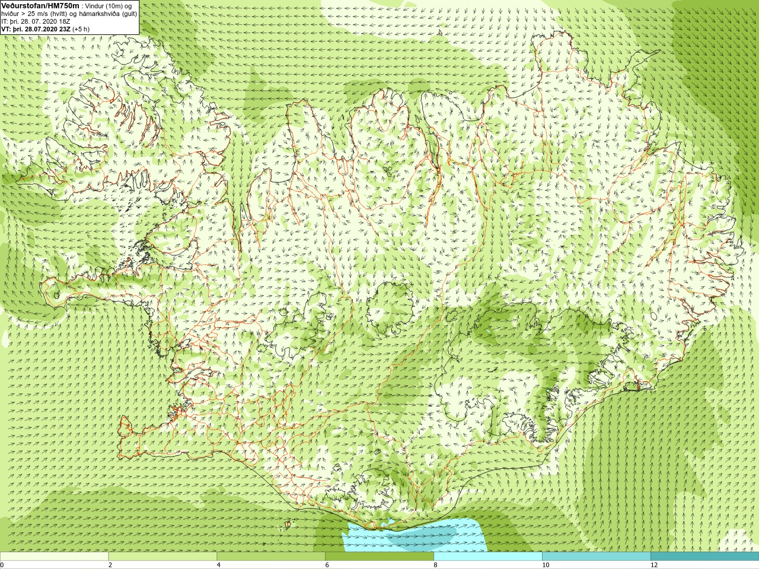
Task: Click the legend tick label '0'
Action: coord(2,565)
